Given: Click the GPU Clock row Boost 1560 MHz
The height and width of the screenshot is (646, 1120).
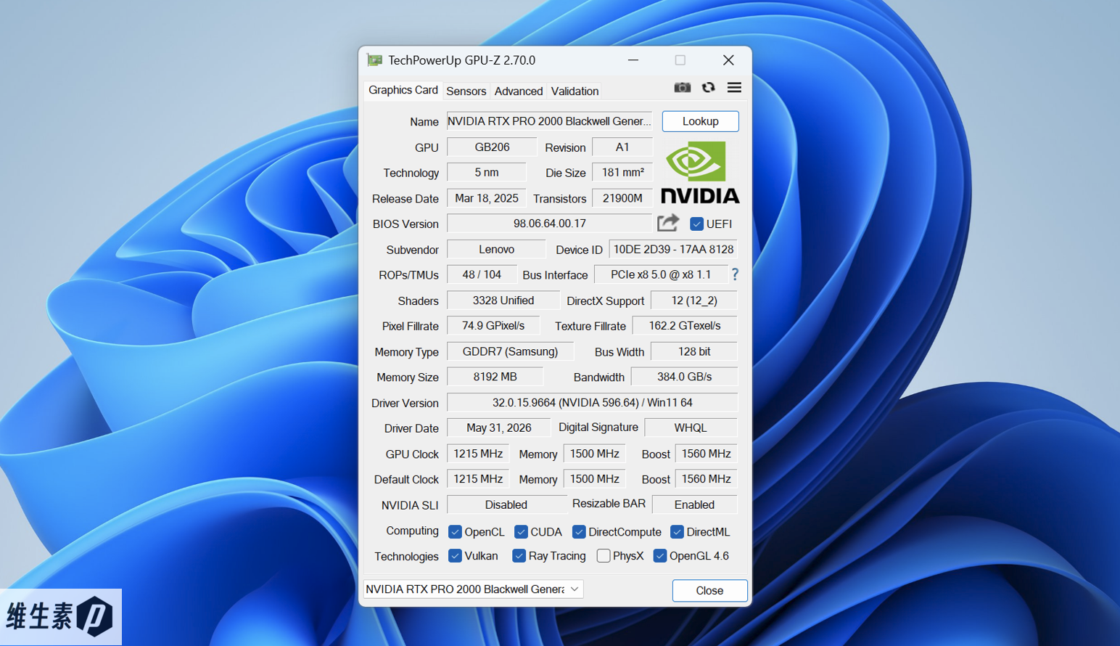Looking at the screenshot, I should (x=706, y=454).
